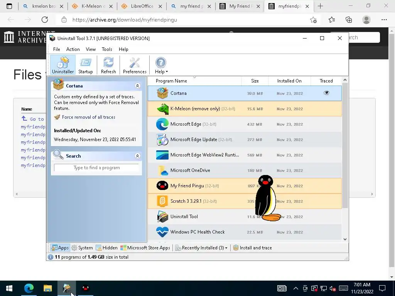Open the File menu
This screenshot has width=395, height=296.
56,49
